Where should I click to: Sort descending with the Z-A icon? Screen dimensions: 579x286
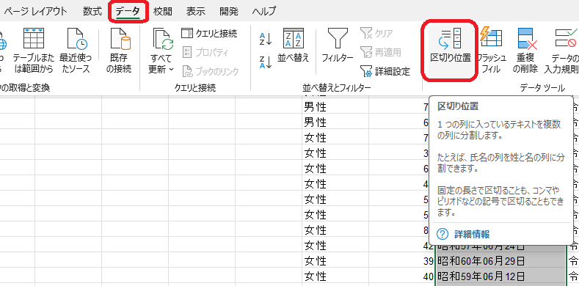(266, 62)
